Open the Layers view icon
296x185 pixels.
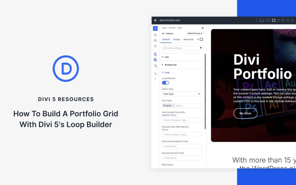[155, 35]
